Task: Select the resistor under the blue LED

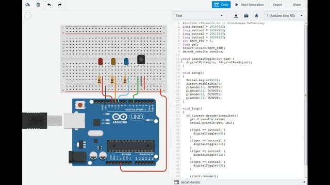Action: (125, 80)
